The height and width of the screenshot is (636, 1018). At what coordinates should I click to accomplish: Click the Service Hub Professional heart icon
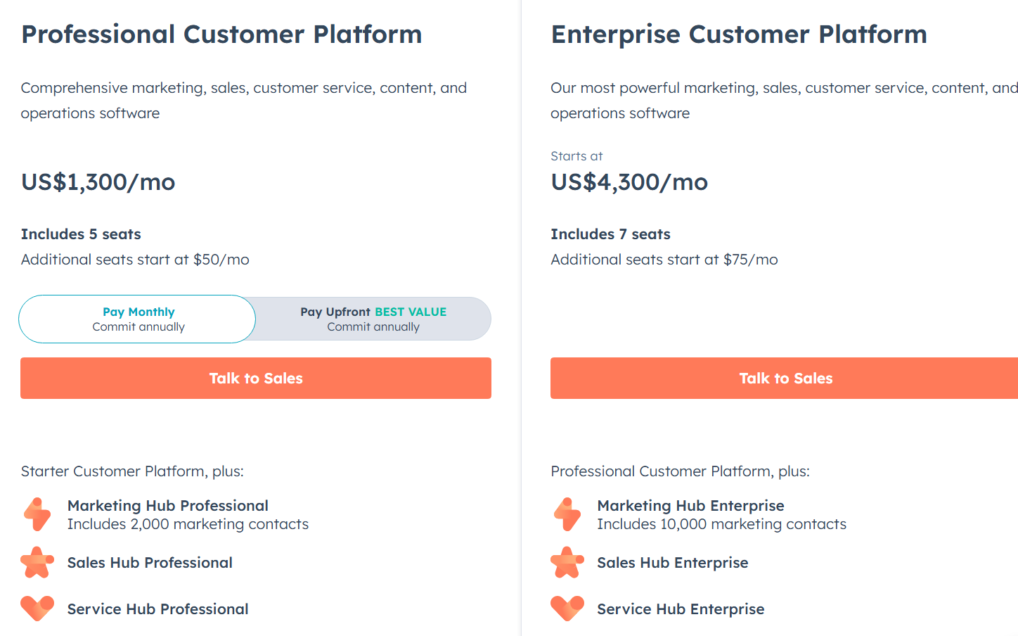(x=37, y=608)
